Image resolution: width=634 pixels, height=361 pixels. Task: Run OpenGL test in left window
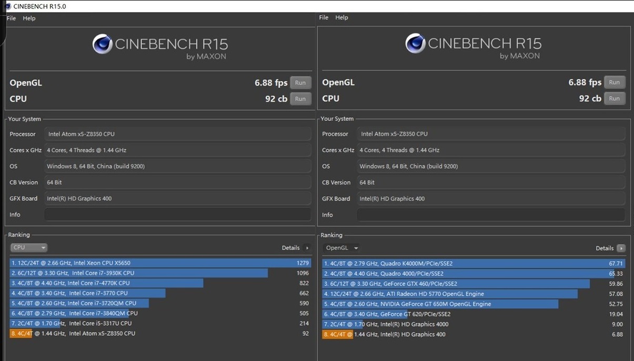pyautogui.click(x=300, y=82)
